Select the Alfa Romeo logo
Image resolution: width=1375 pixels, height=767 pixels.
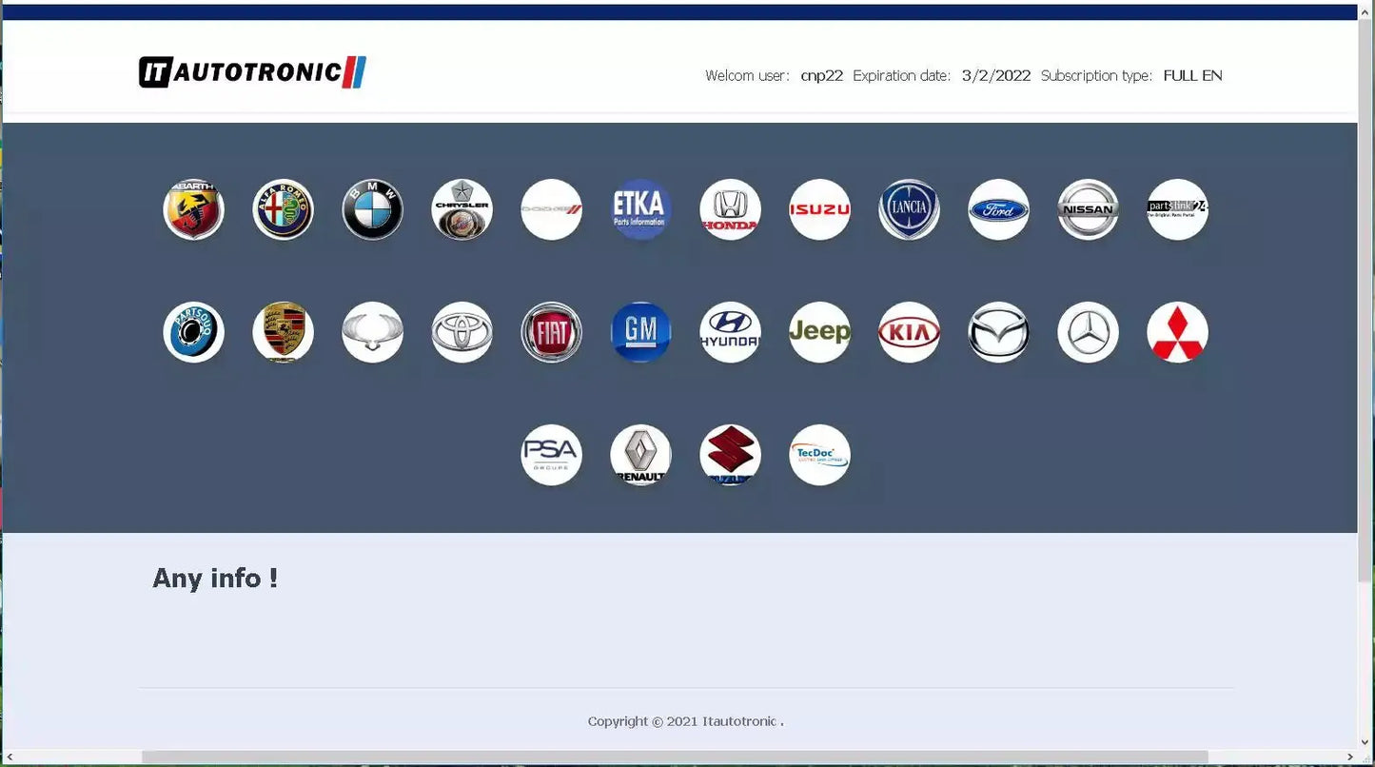coord(284,209)
